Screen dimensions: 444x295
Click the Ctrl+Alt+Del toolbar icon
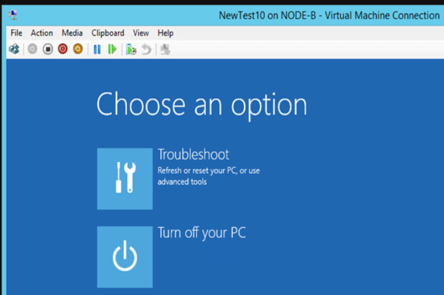coord(14,49)
